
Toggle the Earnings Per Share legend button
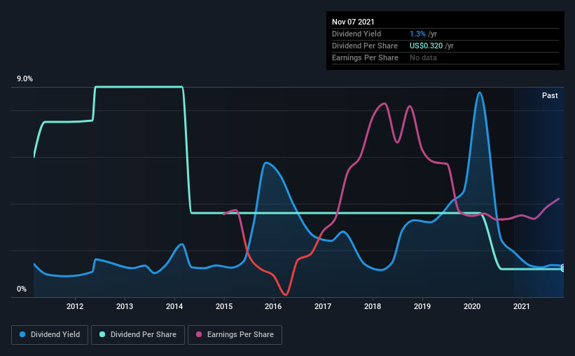(x=235, y=335)
